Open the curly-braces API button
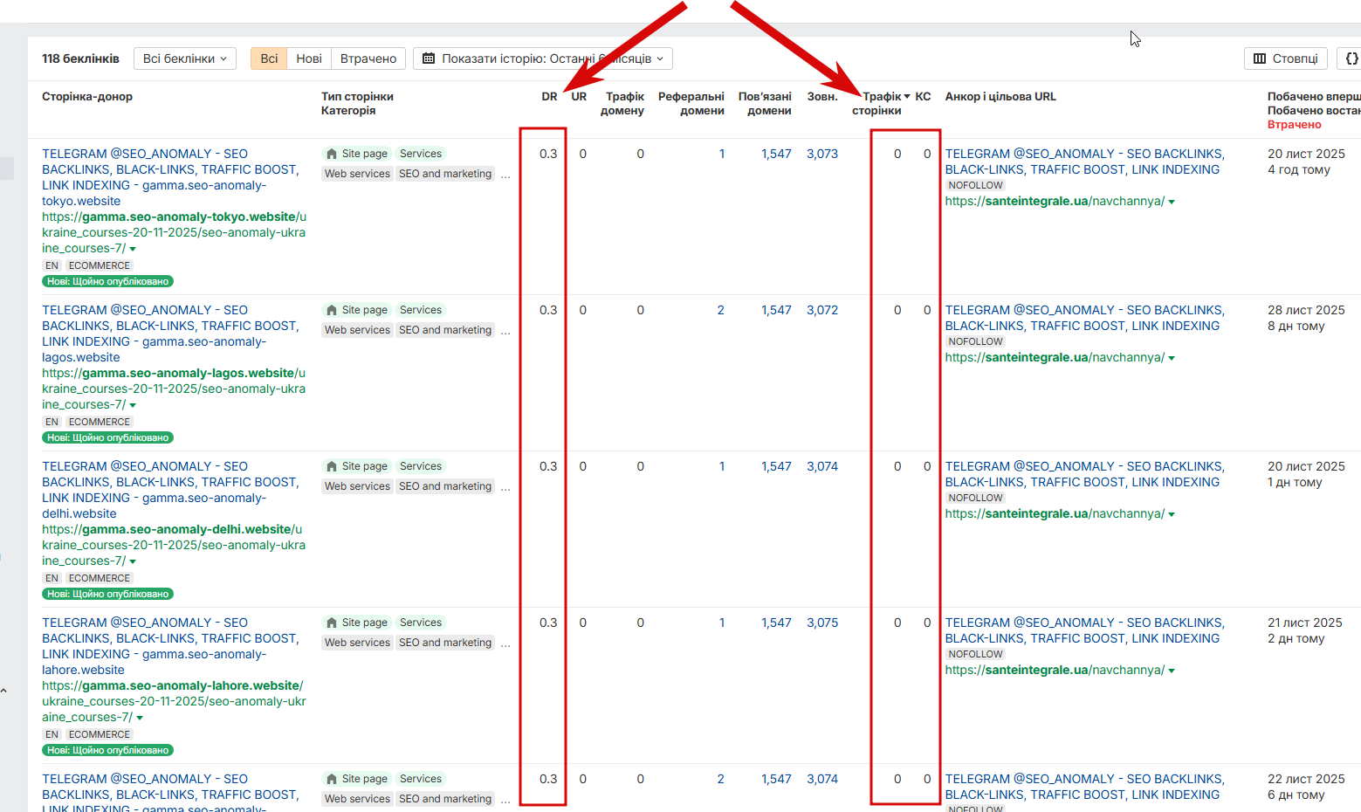 pos(1351,58)
